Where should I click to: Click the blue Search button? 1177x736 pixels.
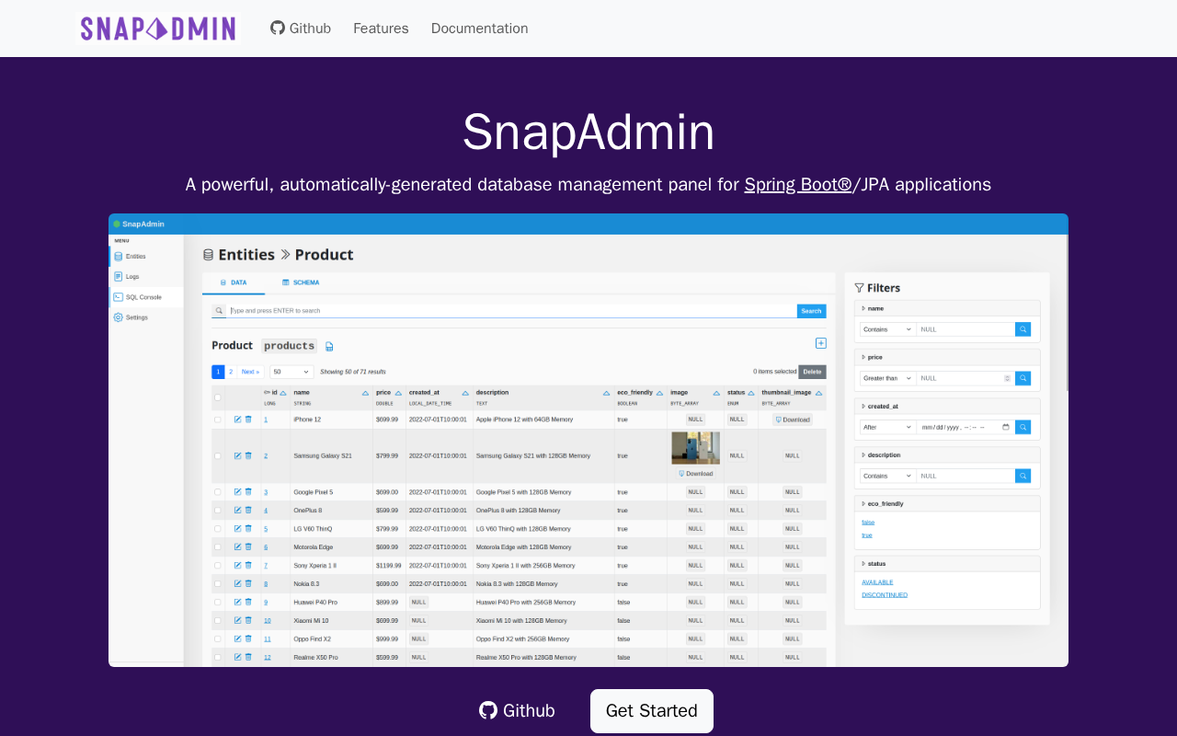tap(811, 311)
